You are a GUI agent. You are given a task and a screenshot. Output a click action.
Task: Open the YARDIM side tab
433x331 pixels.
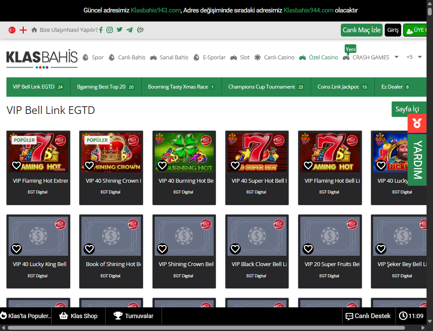click(417, 159)
